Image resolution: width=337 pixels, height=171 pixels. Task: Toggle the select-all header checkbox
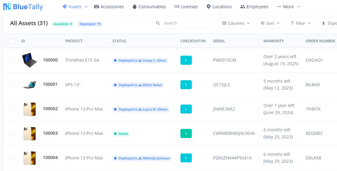[13, 41]
